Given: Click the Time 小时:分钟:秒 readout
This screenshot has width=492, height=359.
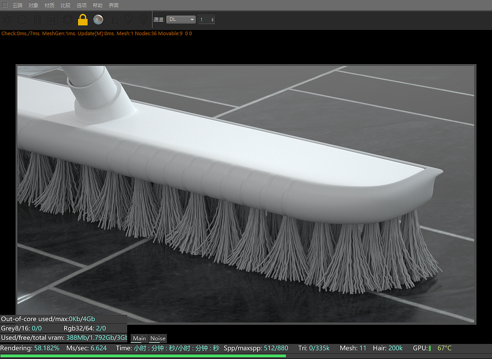Looking at the screenshot, I should tap(167, 348).
